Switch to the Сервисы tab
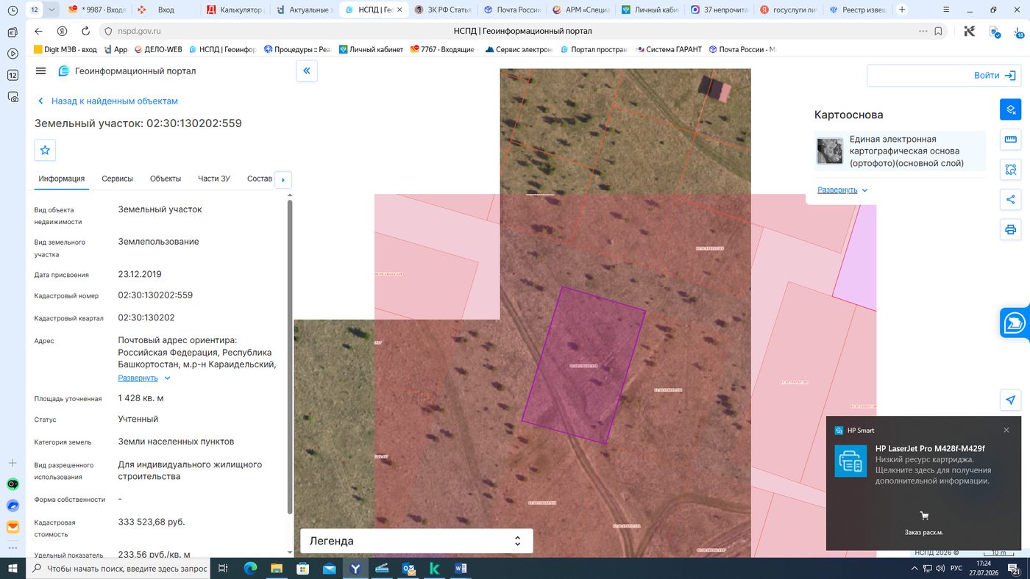This screenshot has height=579, width=1030. click(117, 179)
